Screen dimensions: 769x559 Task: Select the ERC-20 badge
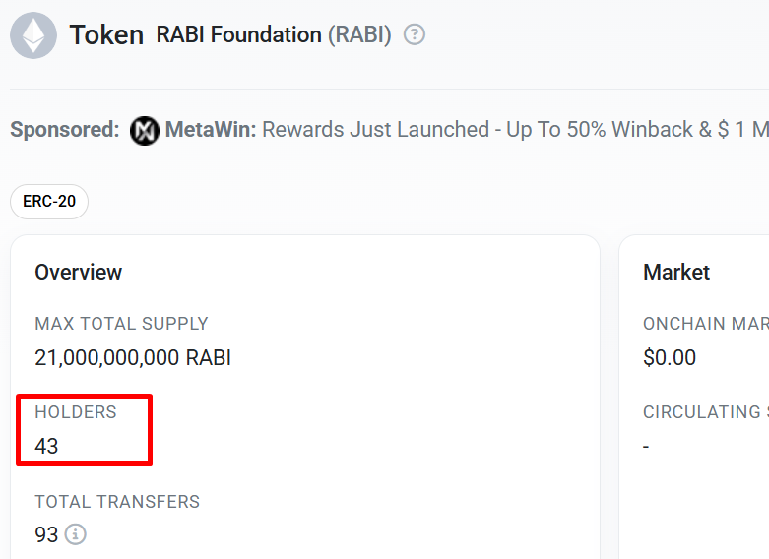[49, 202]
